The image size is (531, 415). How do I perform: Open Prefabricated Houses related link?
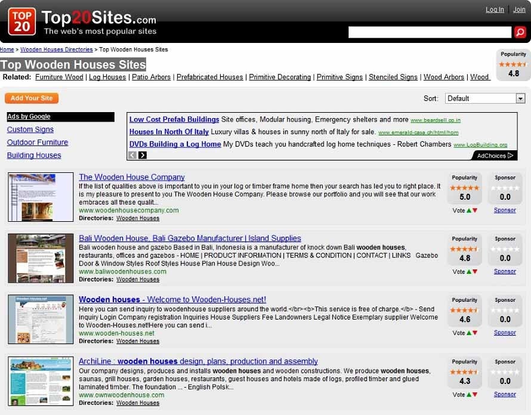[x=209, y=77]
